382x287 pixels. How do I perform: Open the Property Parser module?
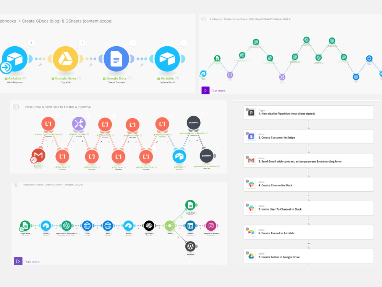click(x=162, y=124)
